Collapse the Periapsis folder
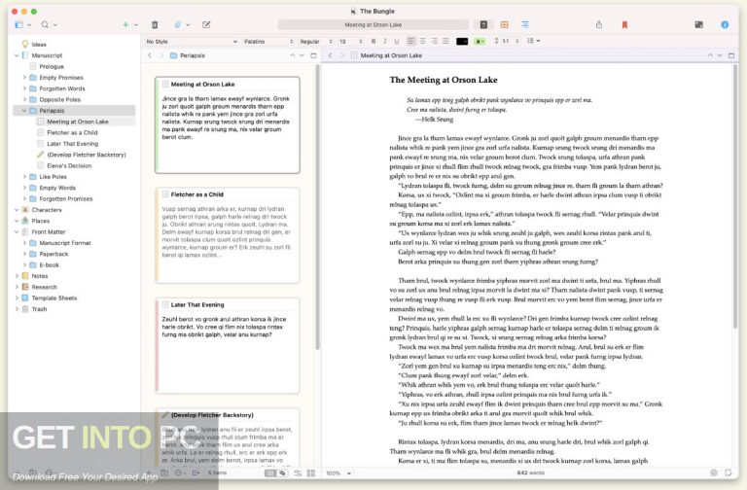This screenshot has width=747, height=490. coord(24,111)
